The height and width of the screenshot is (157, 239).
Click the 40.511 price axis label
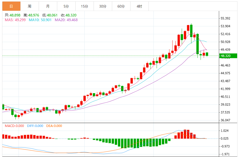(225, 97)
